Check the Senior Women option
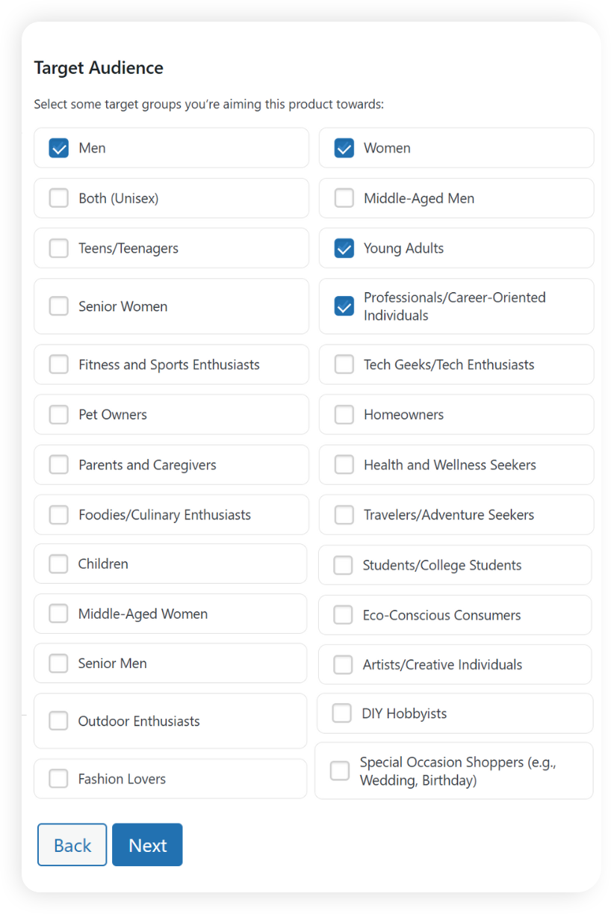This screenshot has height=914, width=611. pyautogui.click(x=58, y=306)
